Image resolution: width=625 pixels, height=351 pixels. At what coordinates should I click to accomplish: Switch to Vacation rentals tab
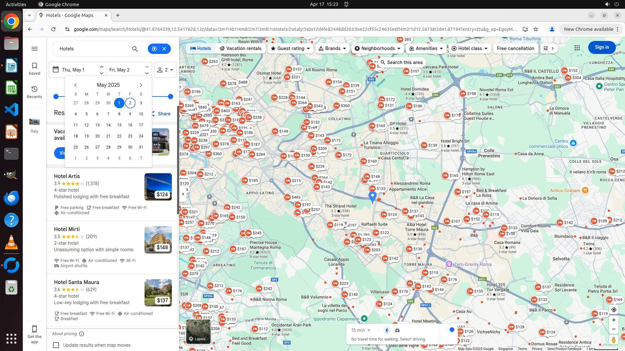tap(240, 48)
